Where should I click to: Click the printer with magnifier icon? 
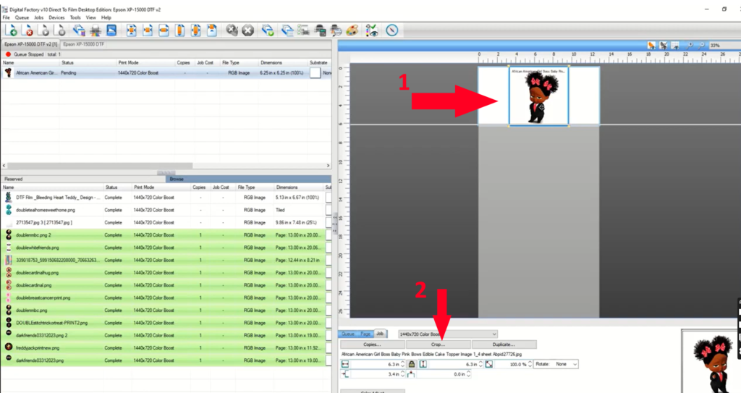(336, 30)
